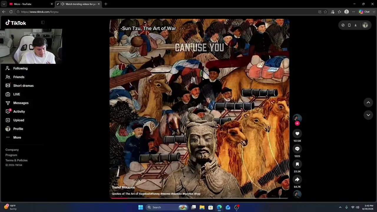The image size is (377, 212).
Task: Add this page to favorites with the star
Action: (x=325, y=12)
